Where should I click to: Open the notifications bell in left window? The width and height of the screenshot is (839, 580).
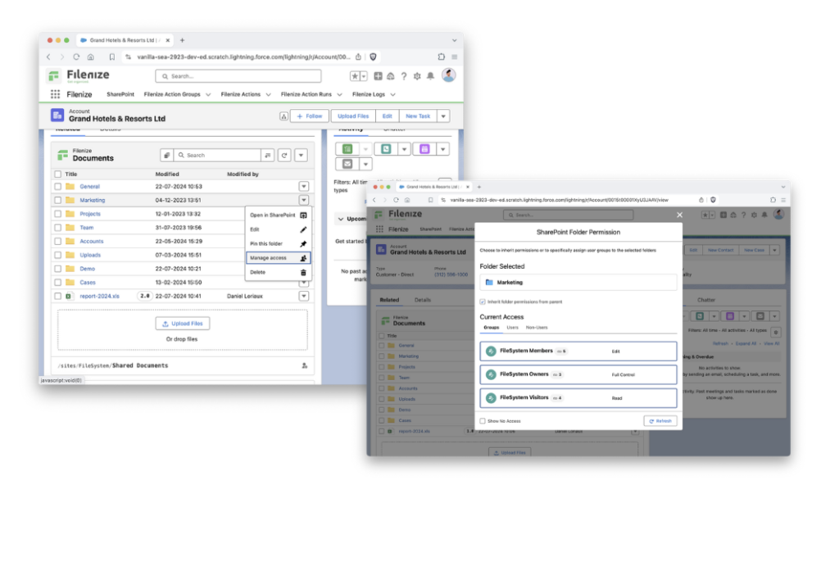click(x=430, y=76)
